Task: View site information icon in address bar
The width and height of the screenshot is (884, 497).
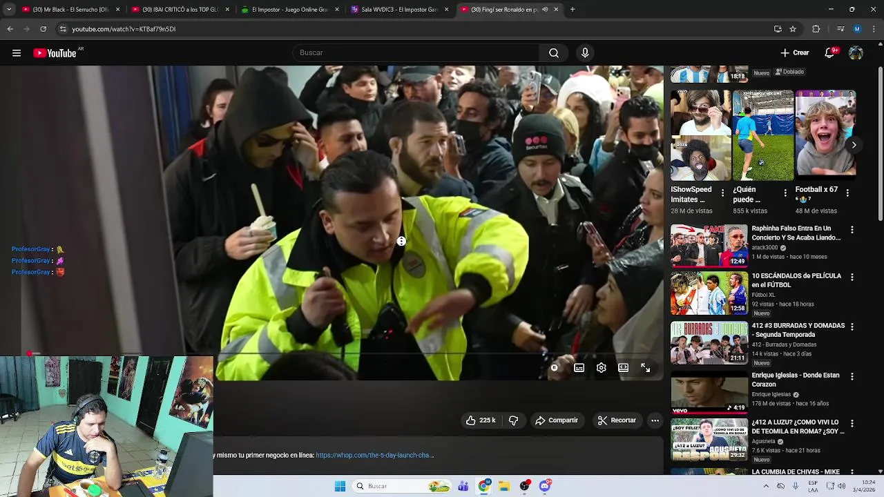Action: coord(63,29)
